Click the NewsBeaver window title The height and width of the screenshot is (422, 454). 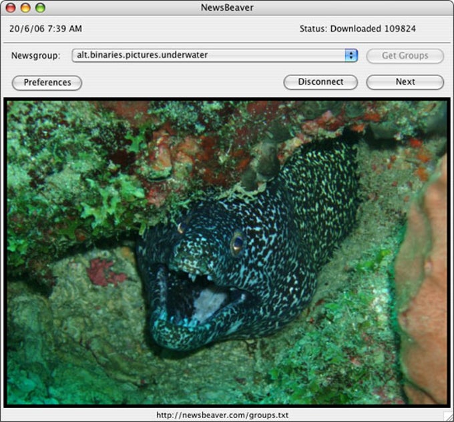pos(227,7)
